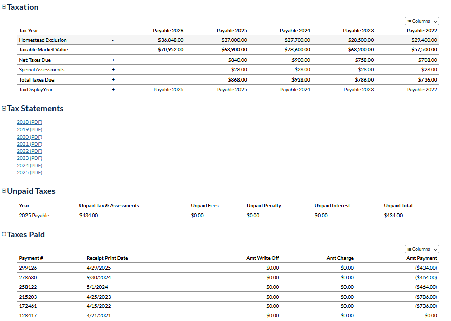Image resolution: width=451 pixels, height=321 pixels.
Task: Click the Receipt Print Date column header
Action: (107, 258)
